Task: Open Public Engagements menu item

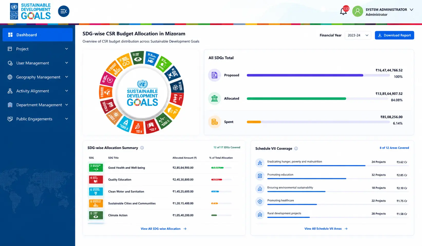Action: tap(37, 119)
